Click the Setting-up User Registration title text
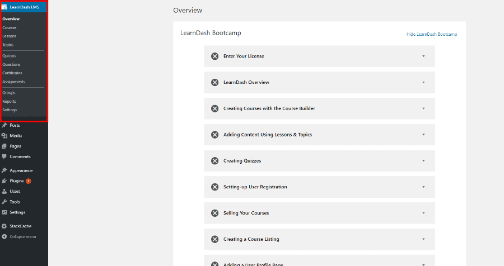The width and height of the screenshot is (504, 266). click(255, 187)
